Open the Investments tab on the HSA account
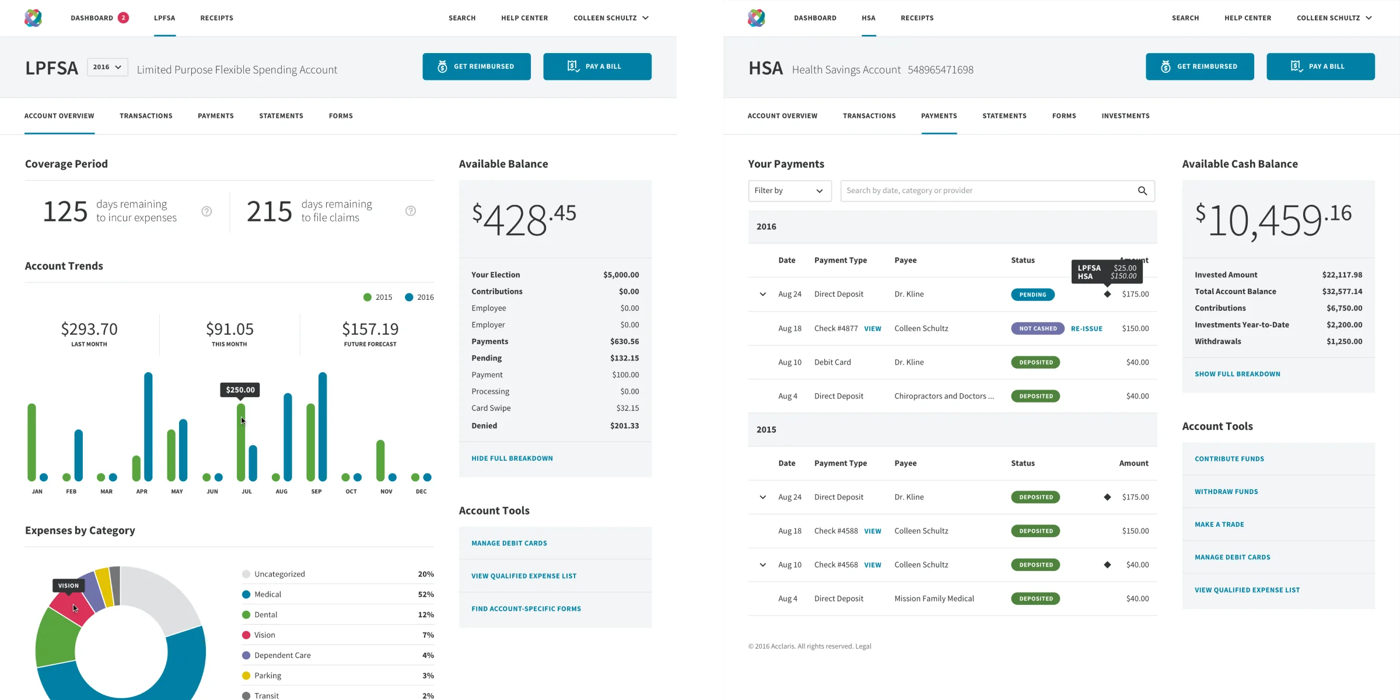The height and width of the screenshot is (700, 1400). coord(1125,116)
